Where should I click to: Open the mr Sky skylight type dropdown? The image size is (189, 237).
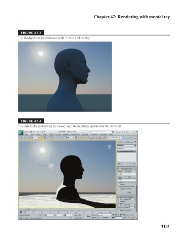pos(127,180)
